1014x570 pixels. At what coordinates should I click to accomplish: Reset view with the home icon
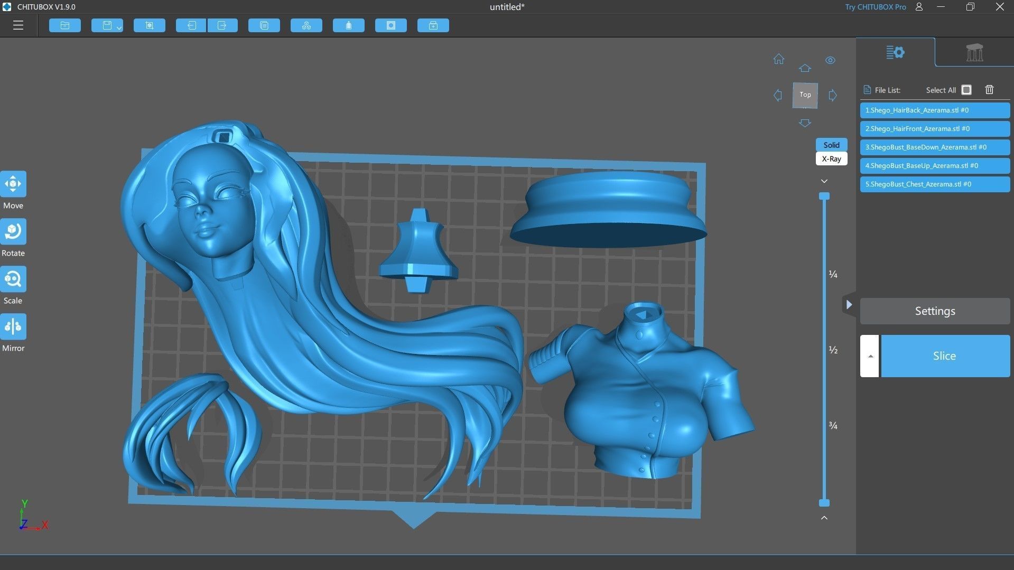779,59
